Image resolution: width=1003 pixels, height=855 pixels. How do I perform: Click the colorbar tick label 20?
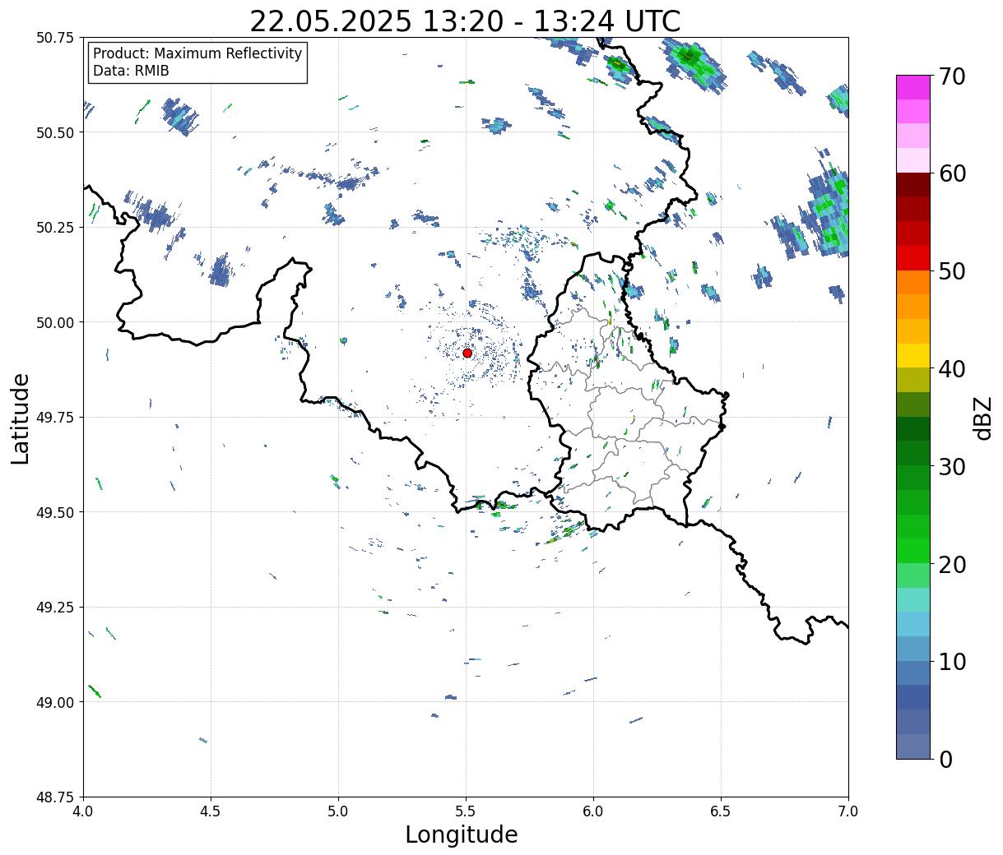[952, 565]
